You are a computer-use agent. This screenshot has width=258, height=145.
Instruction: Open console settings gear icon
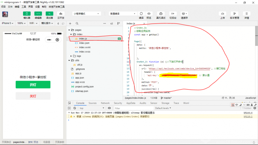coord(255,108)
